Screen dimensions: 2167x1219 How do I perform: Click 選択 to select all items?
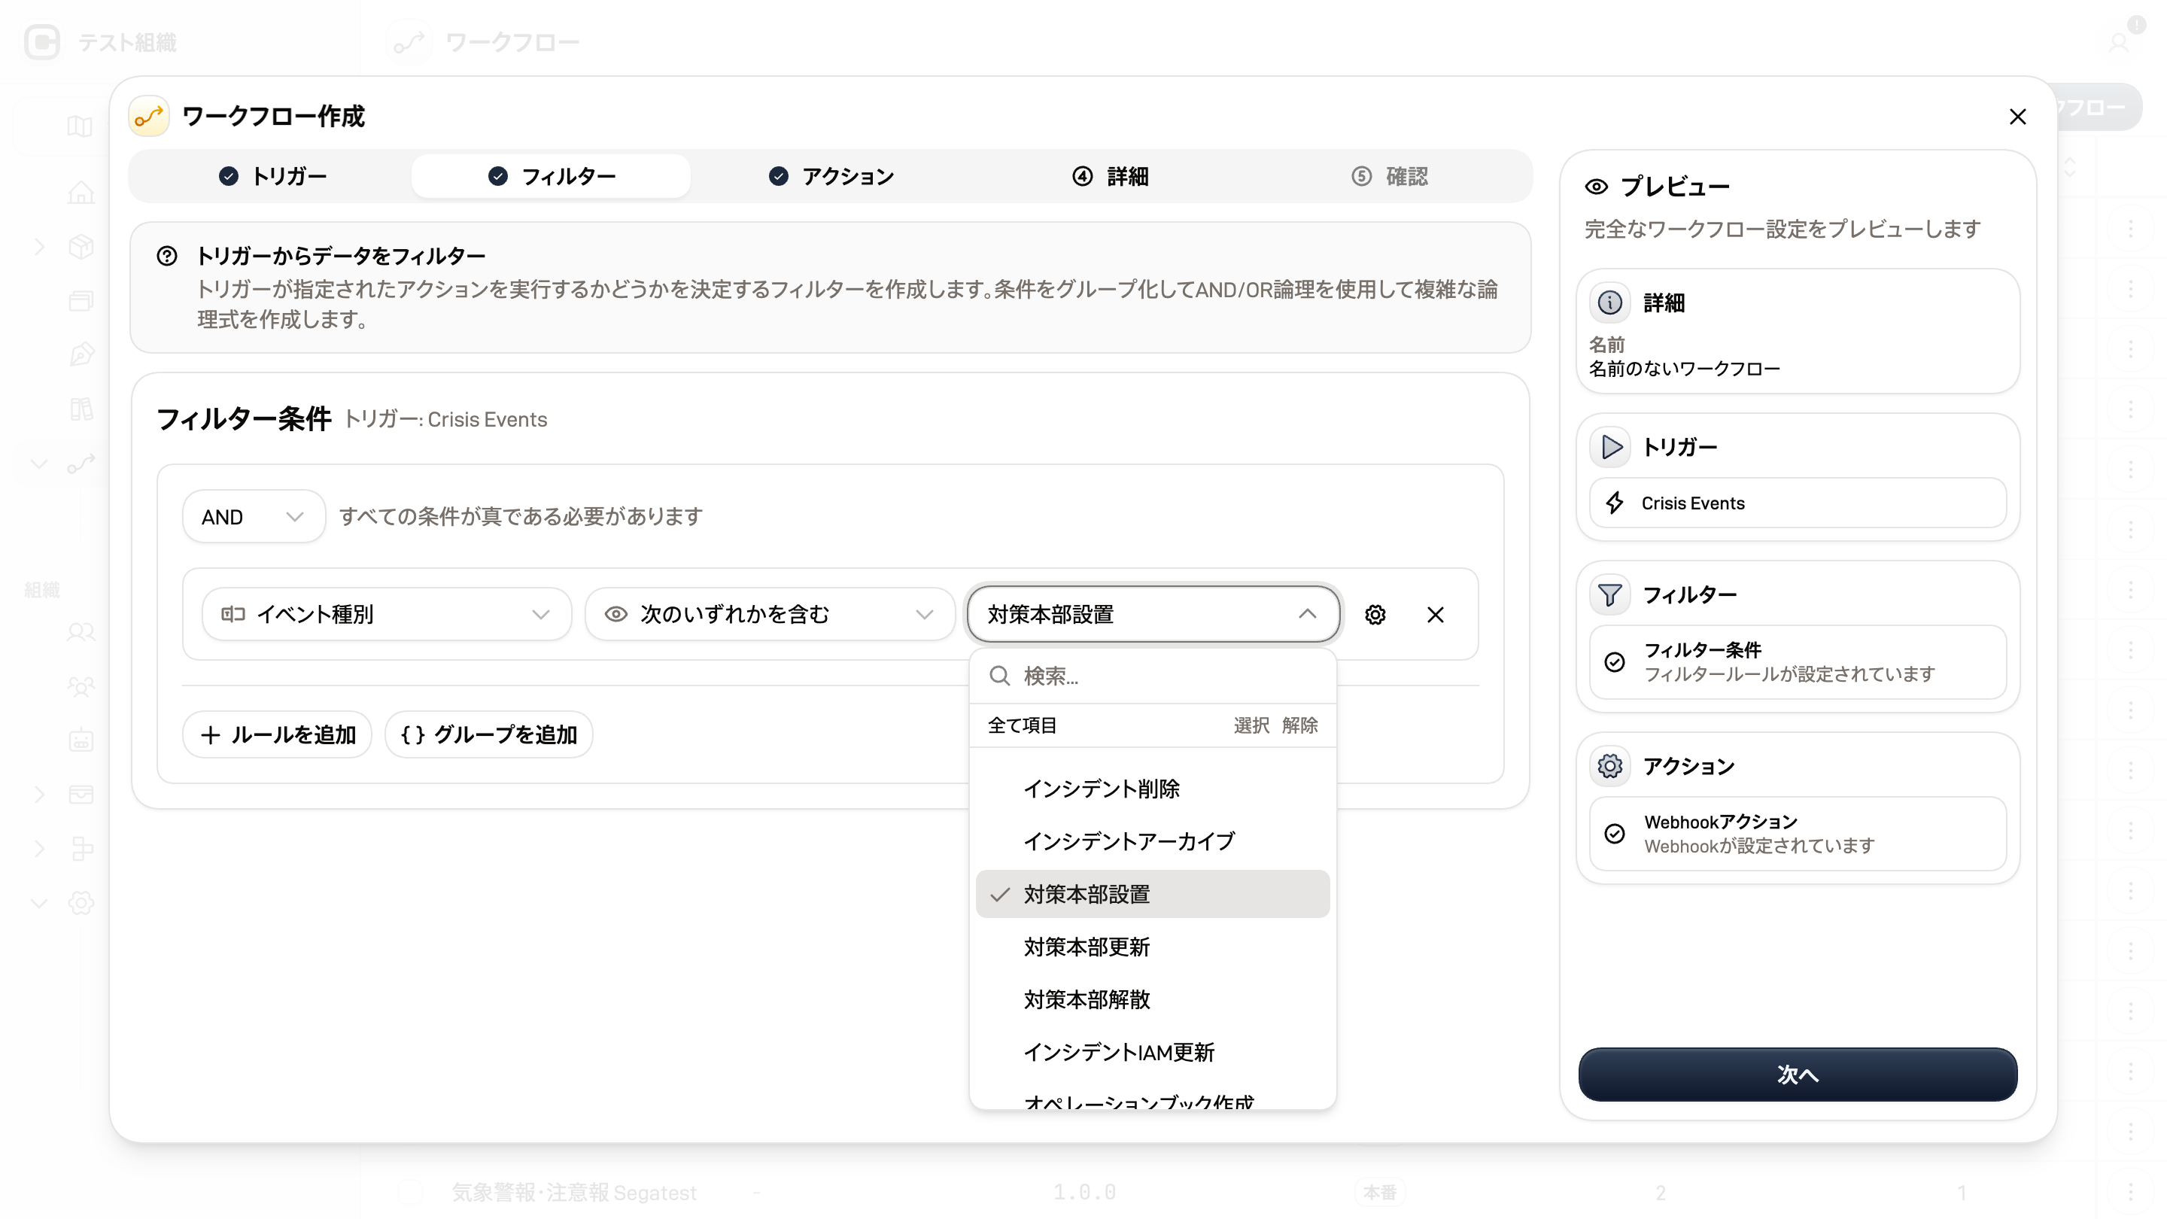point(1251,725)
